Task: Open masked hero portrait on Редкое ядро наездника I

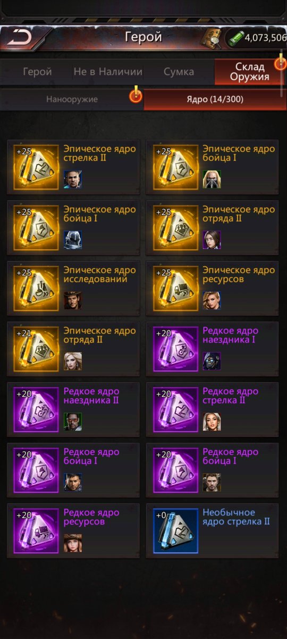Action: coord(212,362)
